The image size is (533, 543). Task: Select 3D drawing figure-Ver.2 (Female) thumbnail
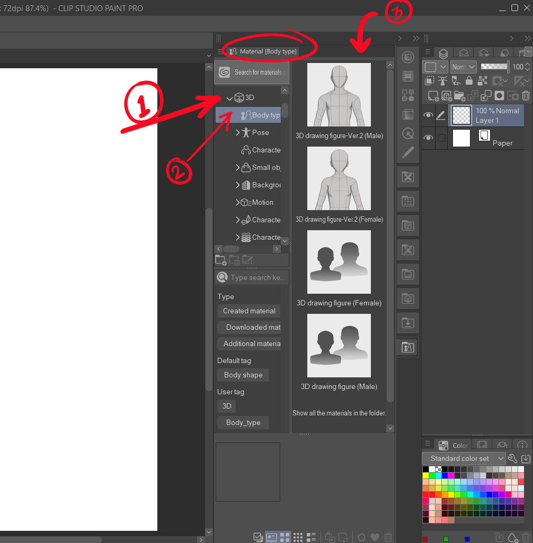click(x=339, y=178)
